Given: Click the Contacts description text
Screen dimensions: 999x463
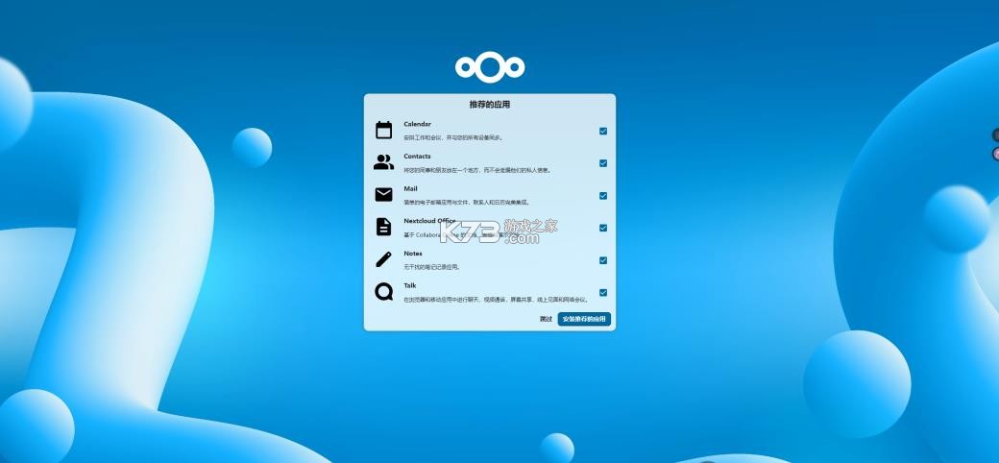Looking at the screenshot, I should click(477, 170).
